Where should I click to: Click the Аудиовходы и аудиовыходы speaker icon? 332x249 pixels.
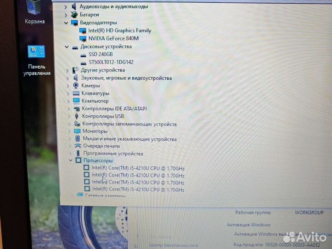[x=74, y=6]
